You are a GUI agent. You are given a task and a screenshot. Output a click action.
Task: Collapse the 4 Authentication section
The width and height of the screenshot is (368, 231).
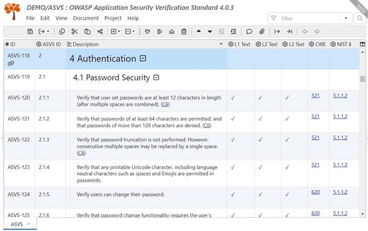pos(143,58)
